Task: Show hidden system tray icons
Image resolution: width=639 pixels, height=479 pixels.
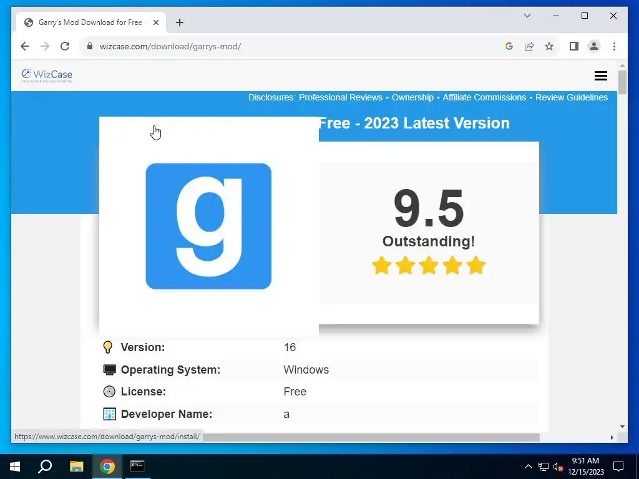Action: [x=528, y=467]
